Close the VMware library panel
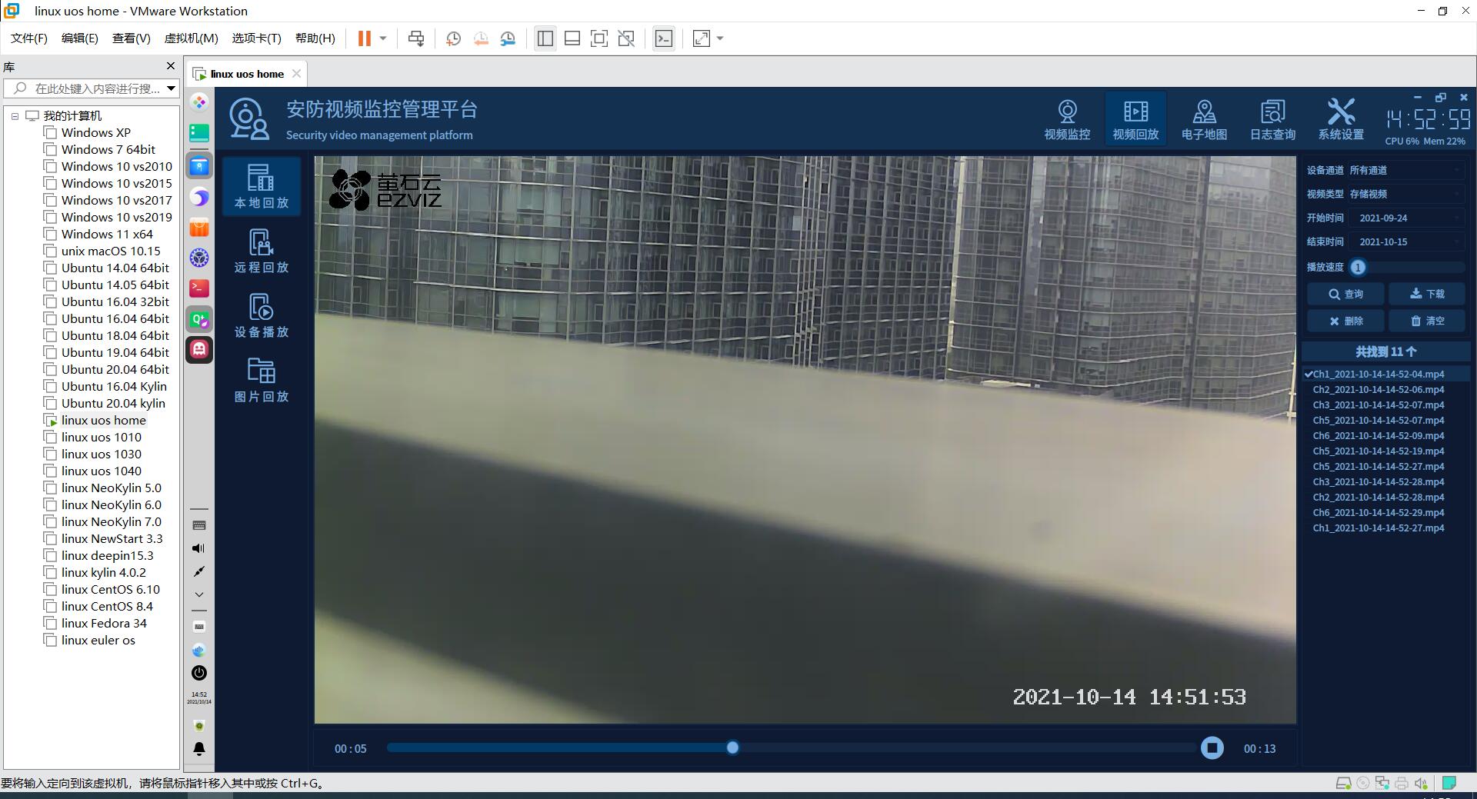Image resolution: width=1477 pixels, height=799 pixels. pyautogui.click(x=171, y=66)
